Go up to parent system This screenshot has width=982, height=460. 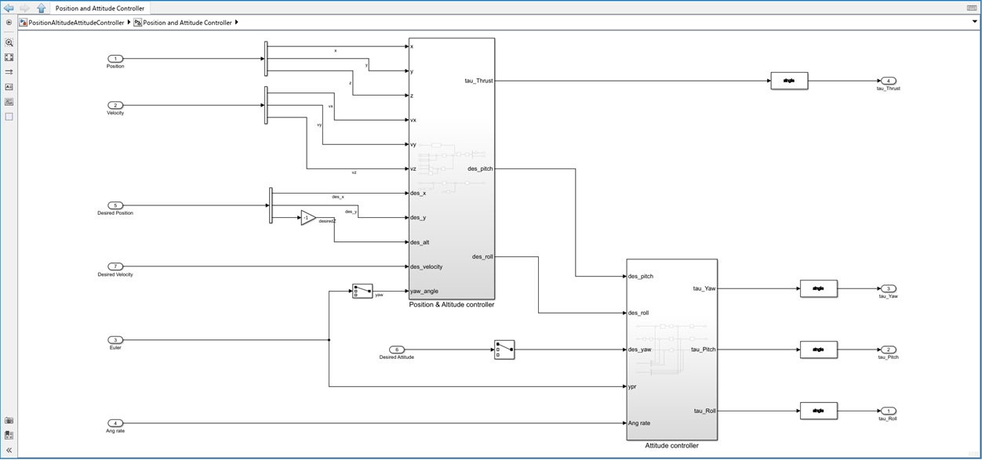point(41,8)
